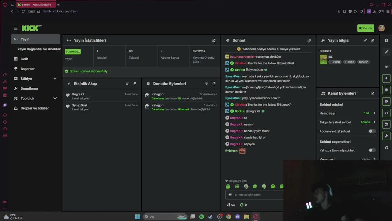
Task: Open Discord from the taskbar
Action: [237, 217]
